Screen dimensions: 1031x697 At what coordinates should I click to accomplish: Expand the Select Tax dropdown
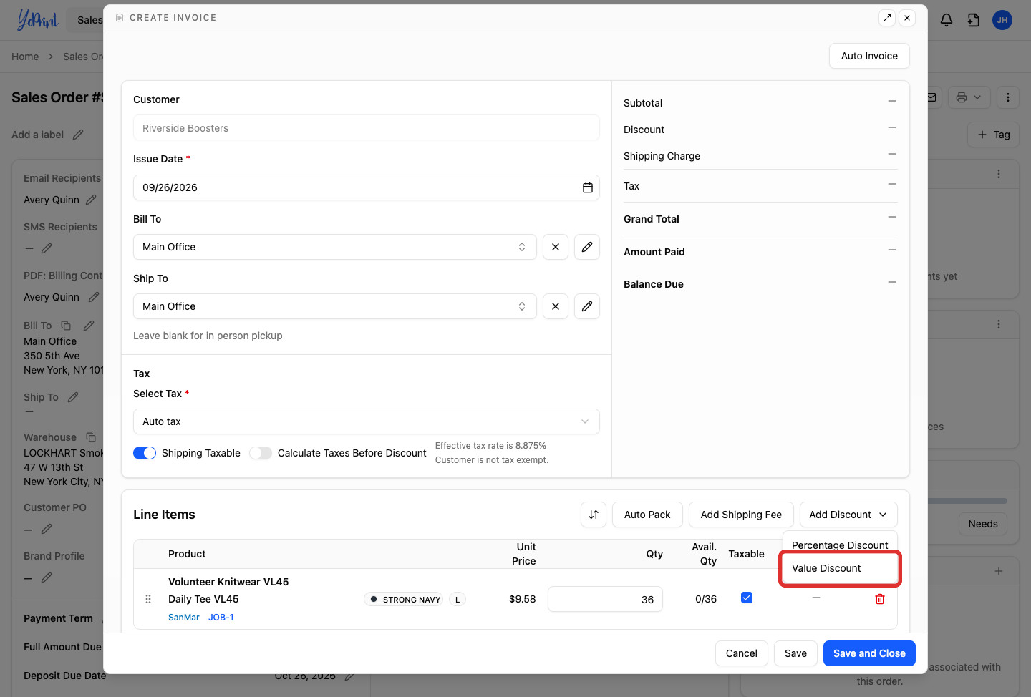(x=367, y=421)
